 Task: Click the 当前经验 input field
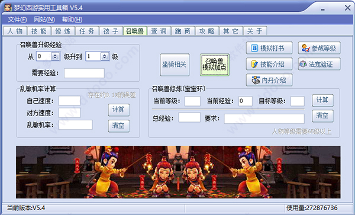246,101
